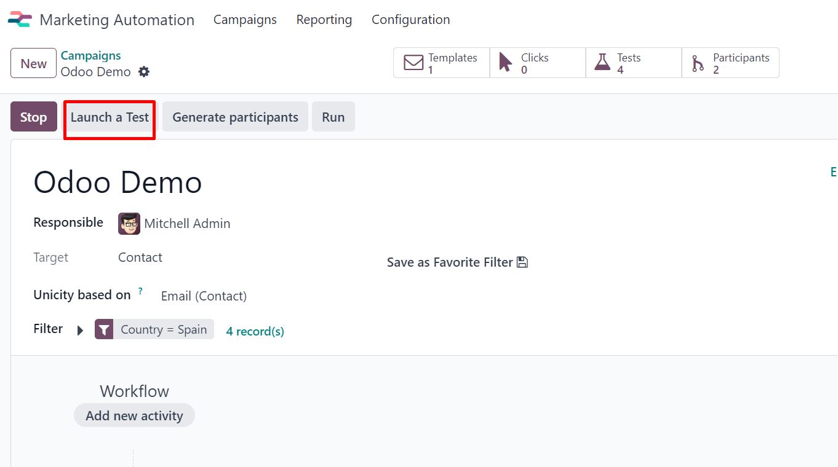
Task: Click the Run button
Action: point(333,117)
